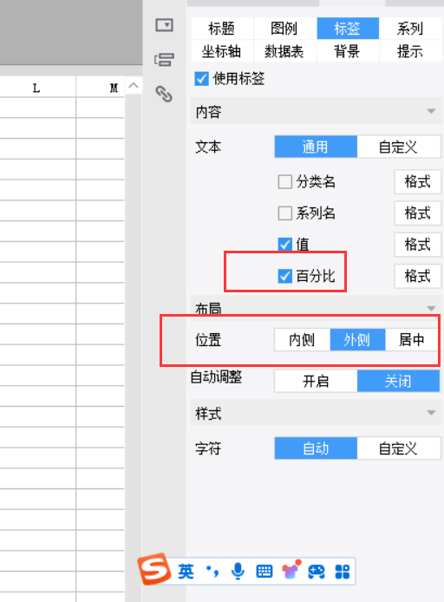The height and width of the screenshot is (602, 444).
Task: Select column L header
Action: pos(36,88)
